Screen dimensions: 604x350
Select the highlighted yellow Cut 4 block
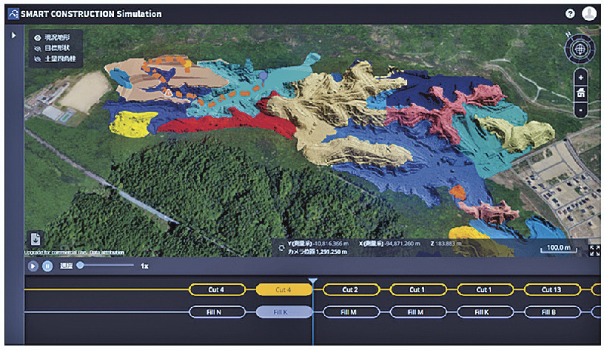pos(284,289)
